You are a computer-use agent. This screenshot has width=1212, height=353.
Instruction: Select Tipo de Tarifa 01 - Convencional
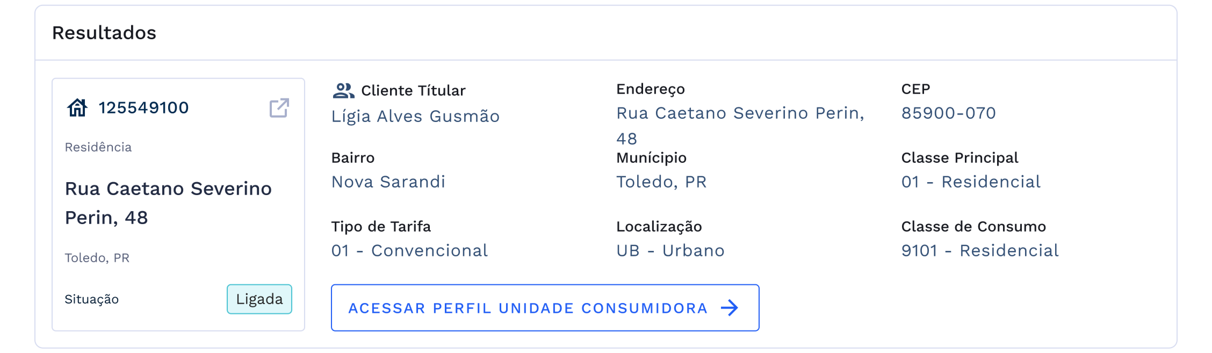409,250
